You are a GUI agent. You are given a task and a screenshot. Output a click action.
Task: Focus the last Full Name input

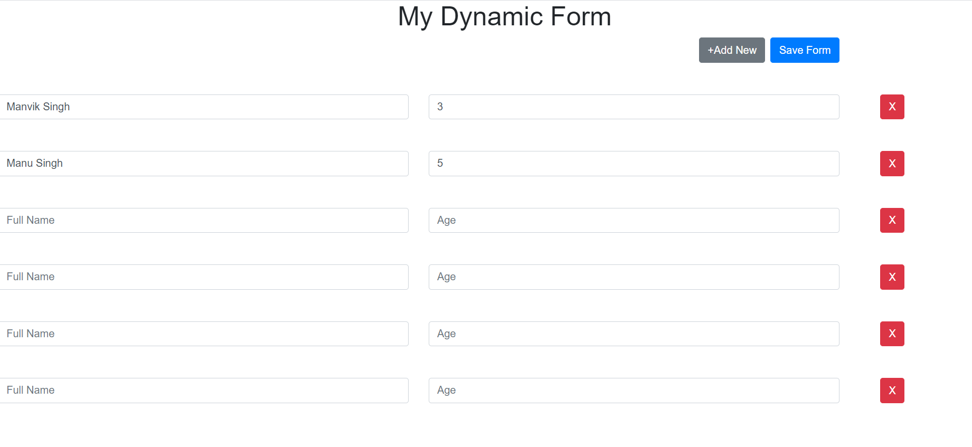click(204, 391)
